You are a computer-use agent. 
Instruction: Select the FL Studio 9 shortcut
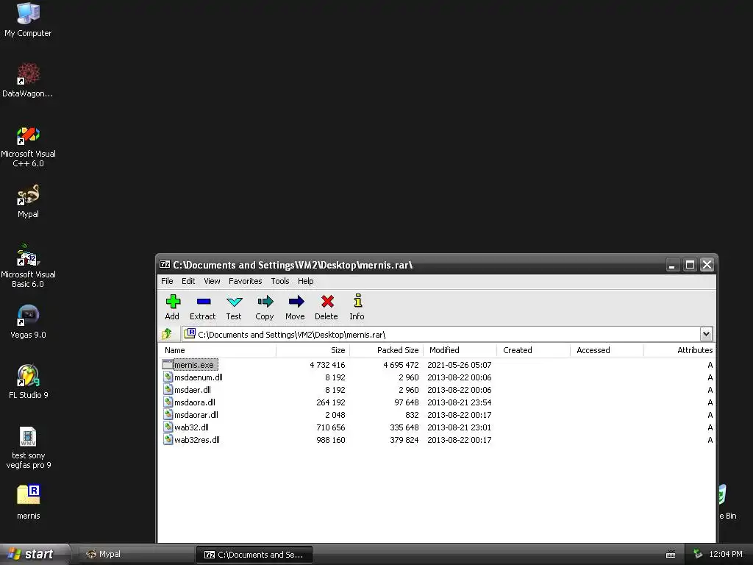[28, 382]
